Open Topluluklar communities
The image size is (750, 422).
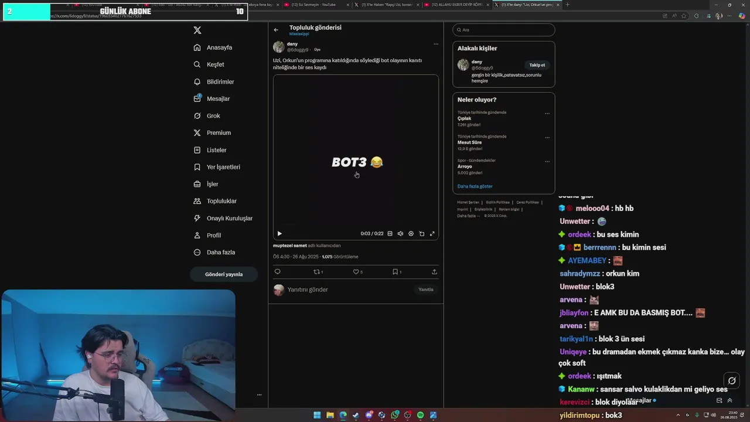tap(215, 201)
